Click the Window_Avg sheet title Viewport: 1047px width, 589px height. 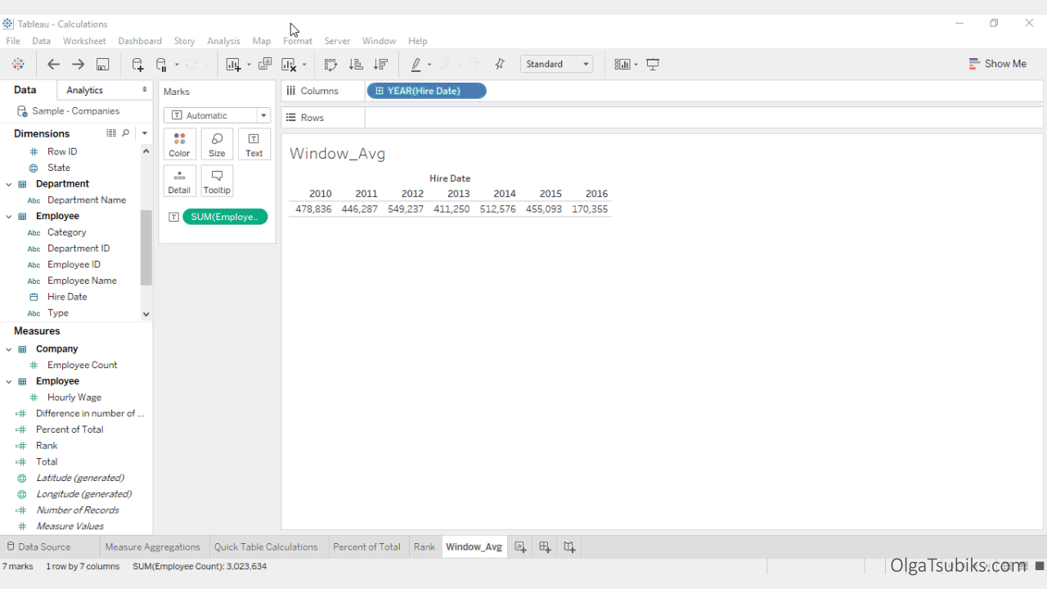pos(337,154)
